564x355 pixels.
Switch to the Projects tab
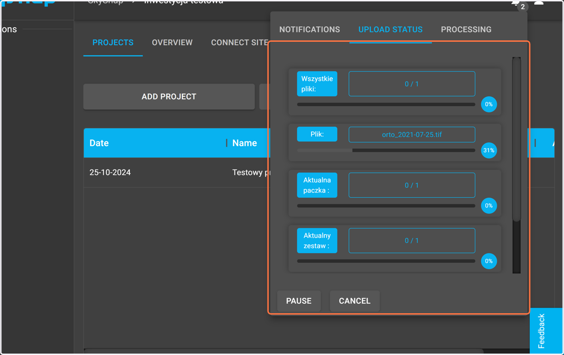113,43
